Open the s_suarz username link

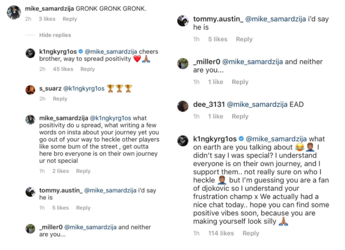pos(50,89)
